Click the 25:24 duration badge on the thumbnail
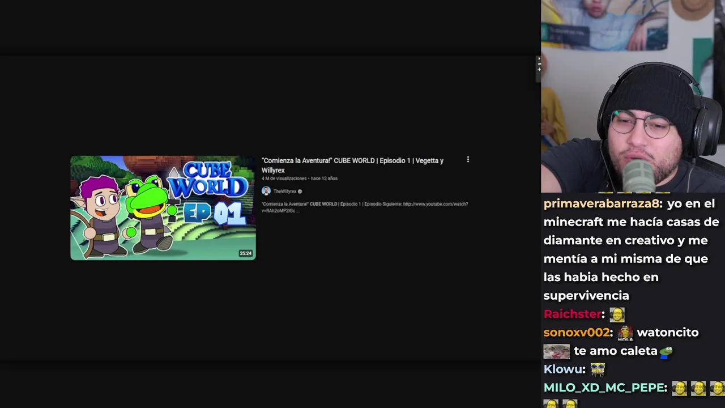725x408 pixels. 245,253
